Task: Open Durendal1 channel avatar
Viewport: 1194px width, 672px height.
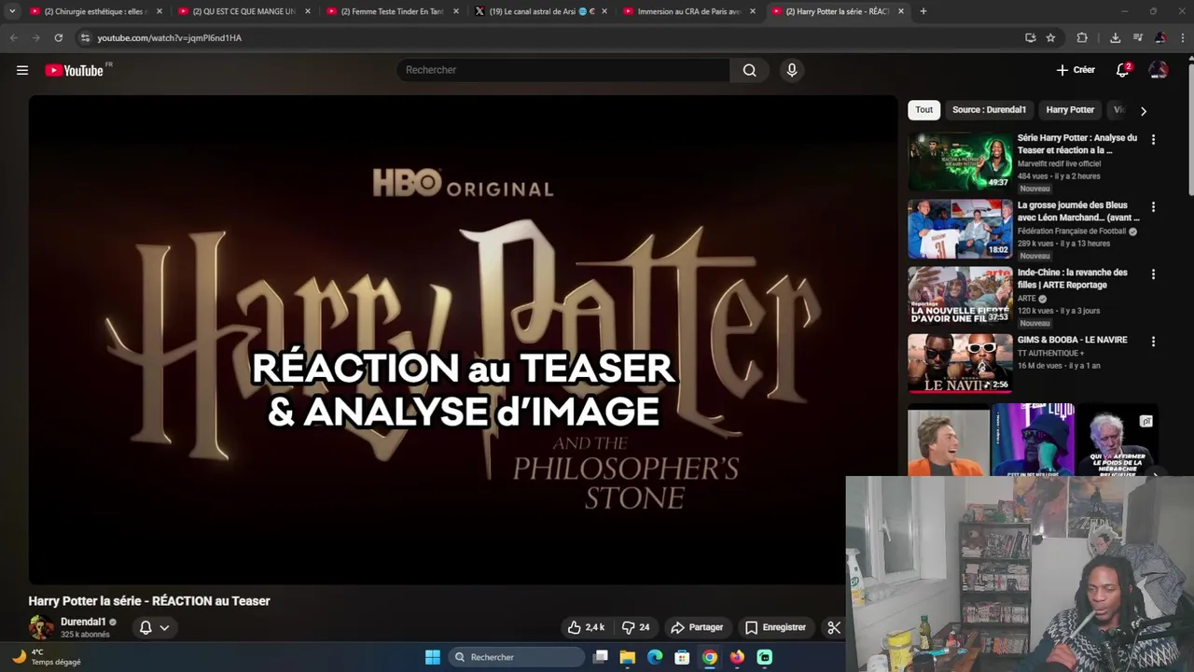Action: 41,627
